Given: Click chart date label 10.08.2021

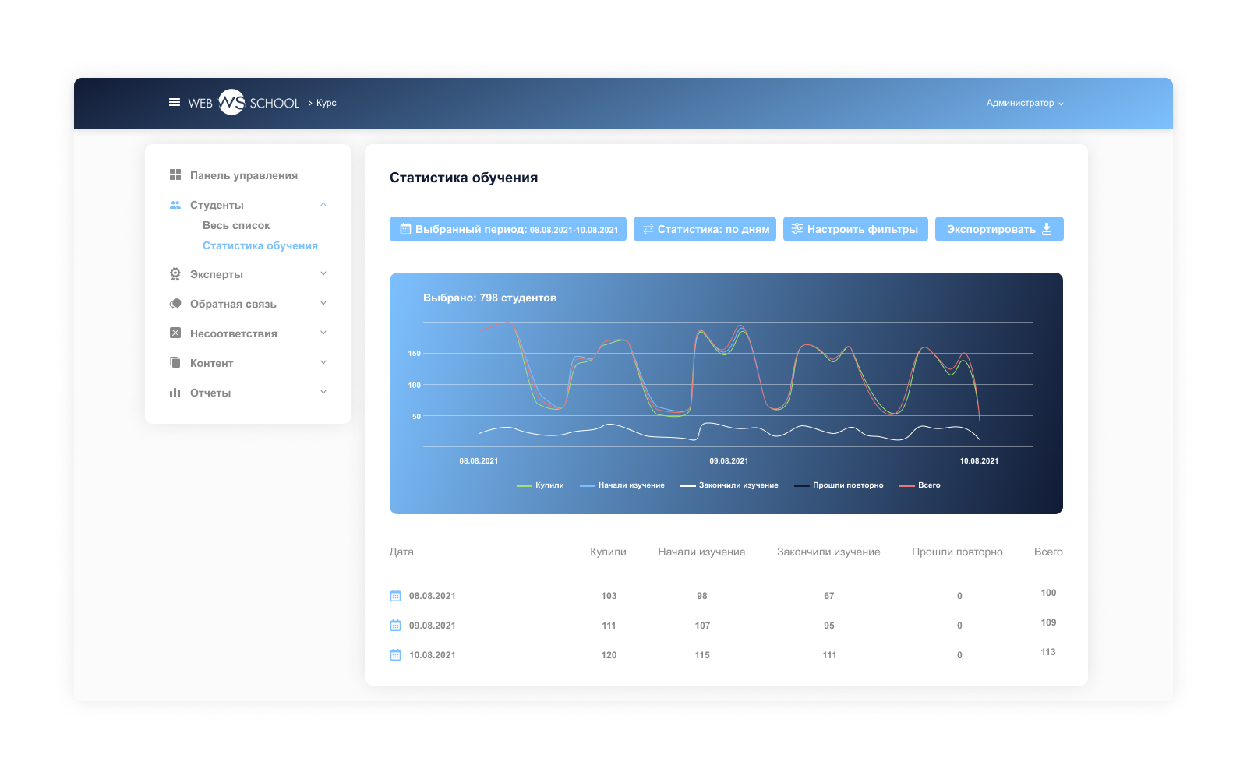Looking at the screenshot, I should 979,461.
